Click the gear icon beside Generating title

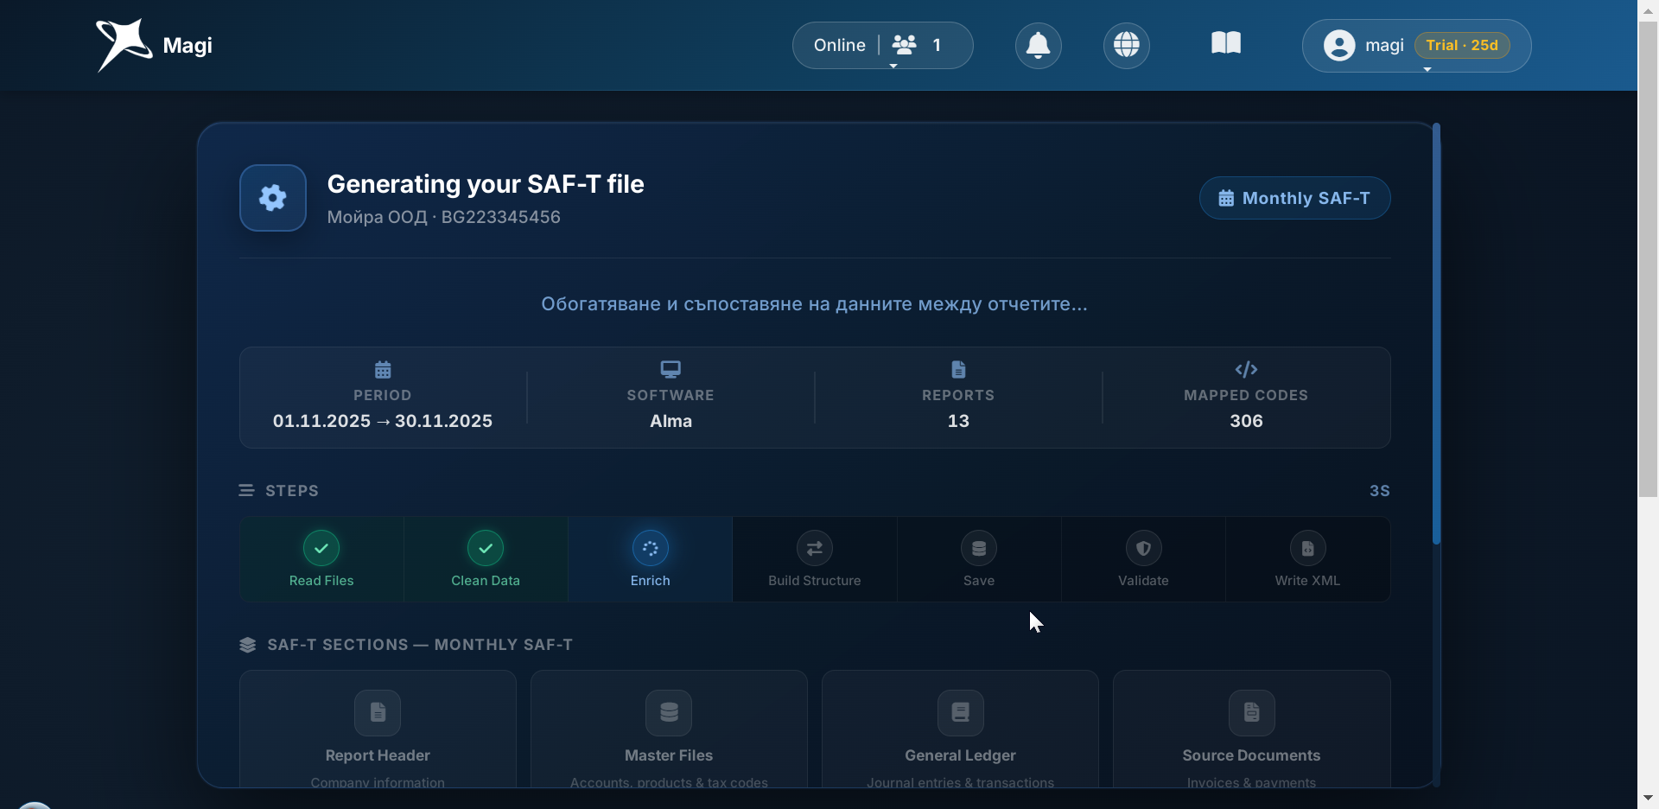click(x=273, y=198)
